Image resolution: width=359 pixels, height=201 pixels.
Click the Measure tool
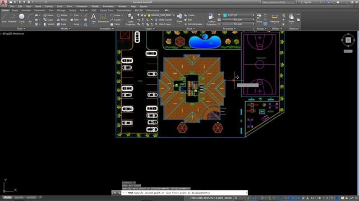274,18
